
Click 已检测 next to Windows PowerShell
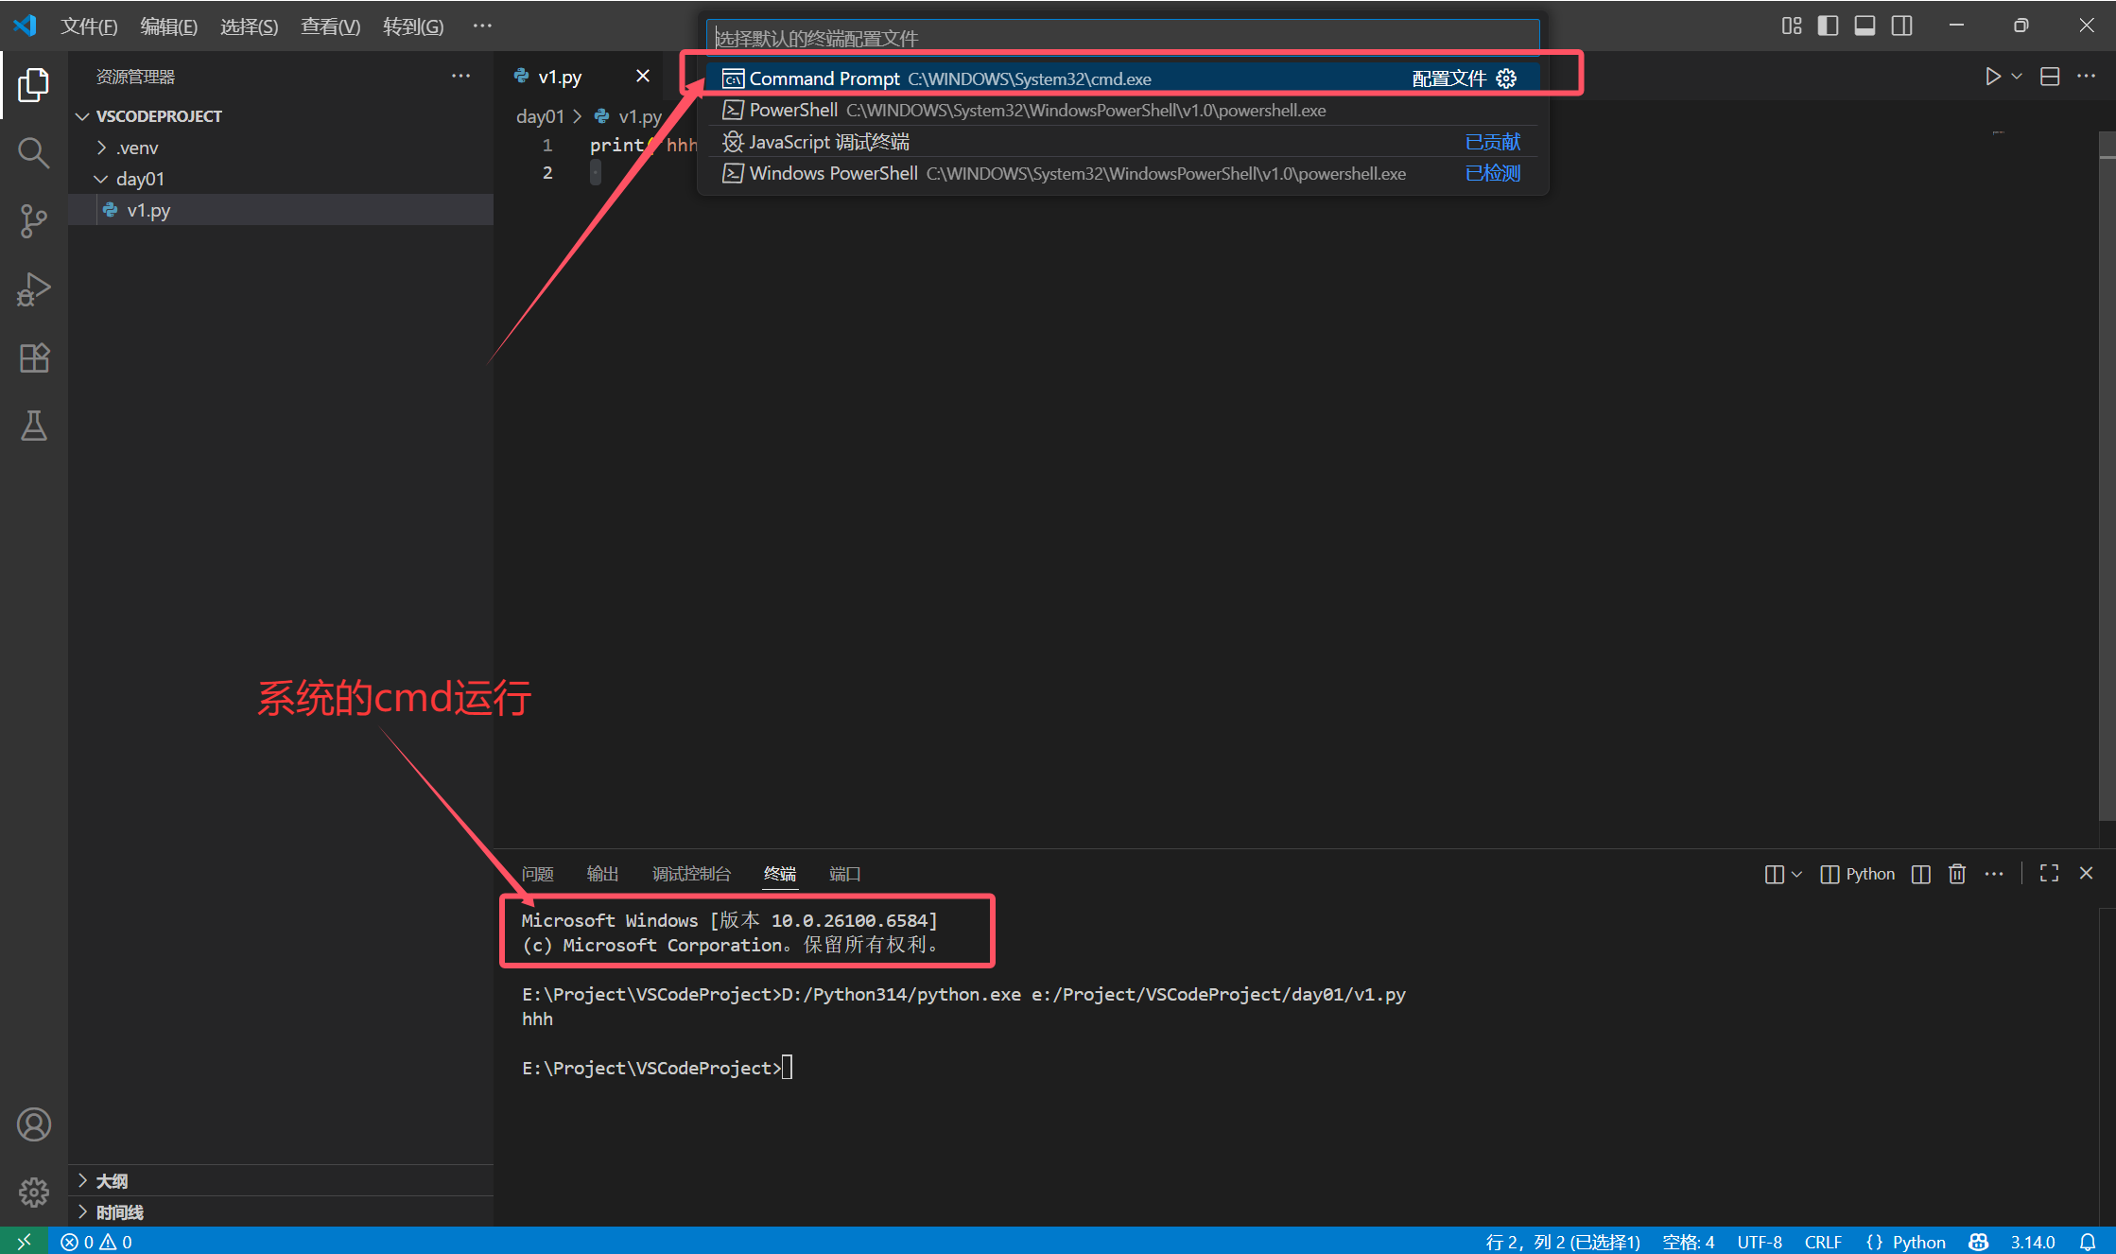click(x=1492, y=173)
